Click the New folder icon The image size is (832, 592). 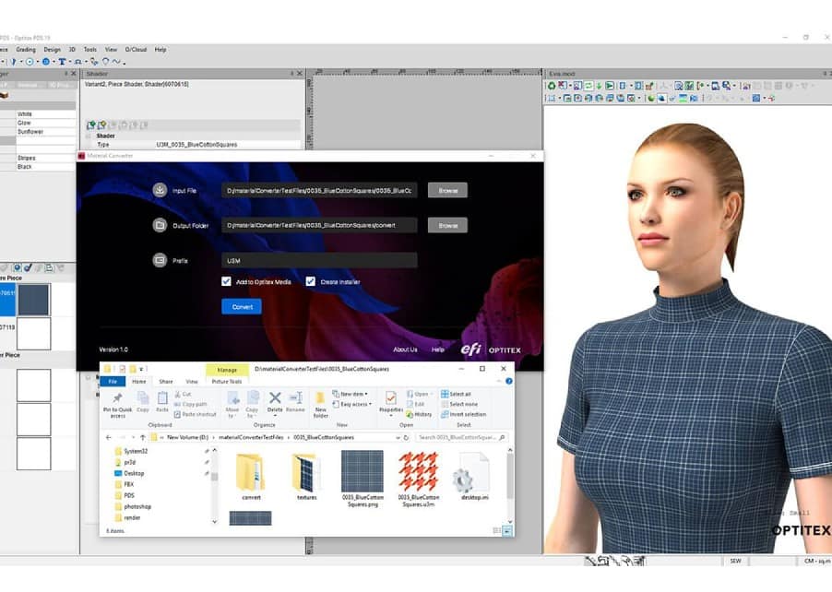coord(320,401)
